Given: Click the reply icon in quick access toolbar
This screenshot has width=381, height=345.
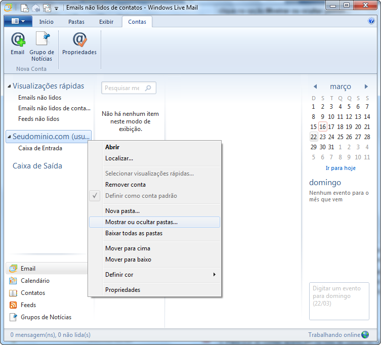Looking at the screenshot, I should pos(36,8).
